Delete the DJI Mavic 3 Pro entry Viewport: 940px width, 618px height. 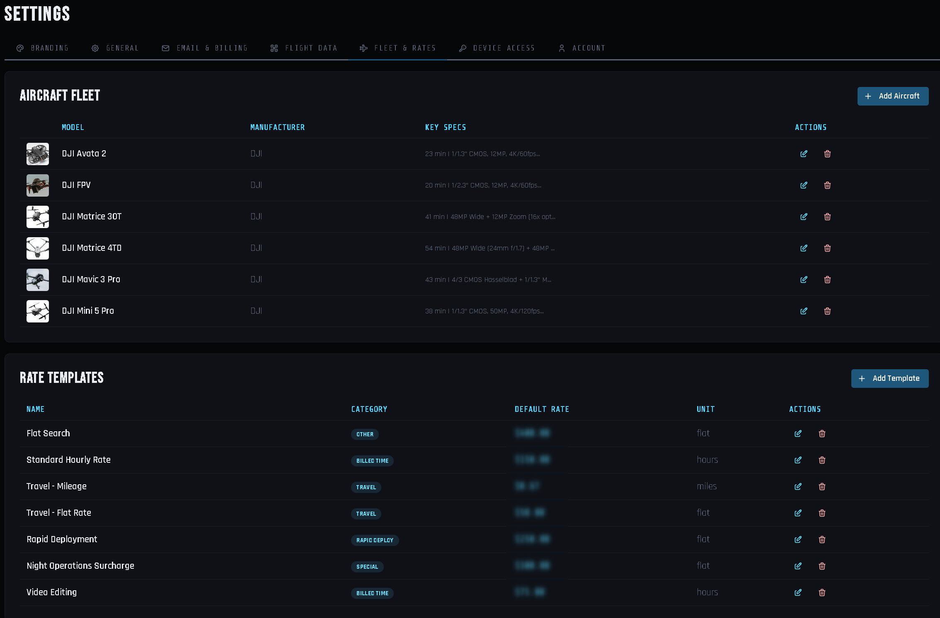click(827, 279)
